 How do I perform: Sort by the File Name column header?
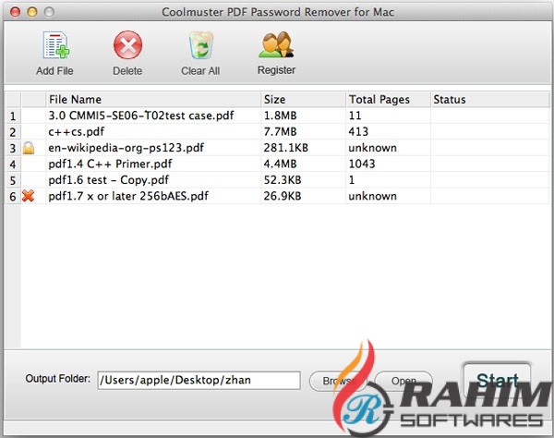(x=153, y=100)
